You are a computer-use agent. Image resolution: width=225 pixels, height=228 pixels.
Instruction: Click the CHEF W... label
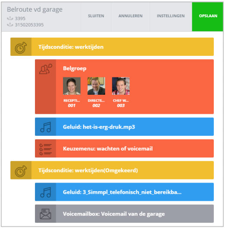[x=121, y=101]
